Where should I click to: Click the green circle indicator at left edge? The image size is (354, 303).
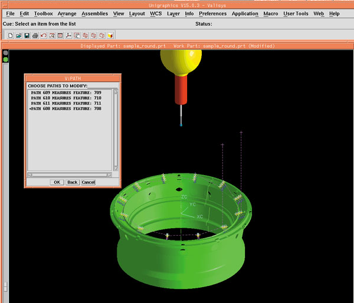[x=6, y=60]
